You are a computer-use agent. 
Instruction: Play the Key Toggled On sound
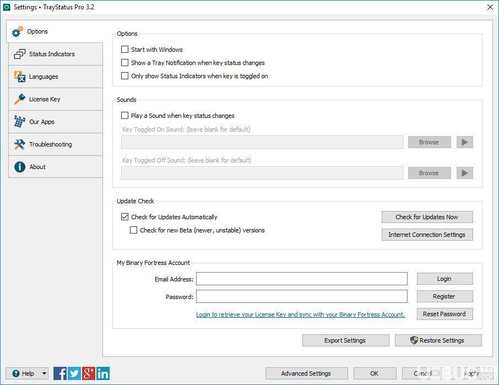[465, 142]
